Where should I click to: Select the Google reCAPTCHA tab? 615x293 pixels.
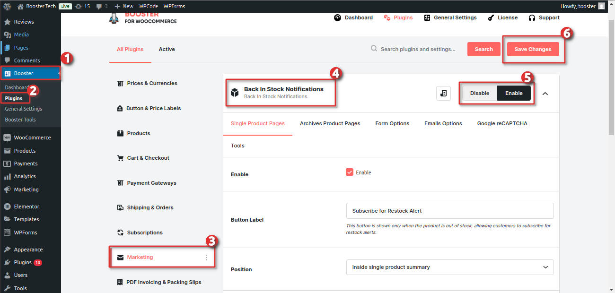[502, 123]
